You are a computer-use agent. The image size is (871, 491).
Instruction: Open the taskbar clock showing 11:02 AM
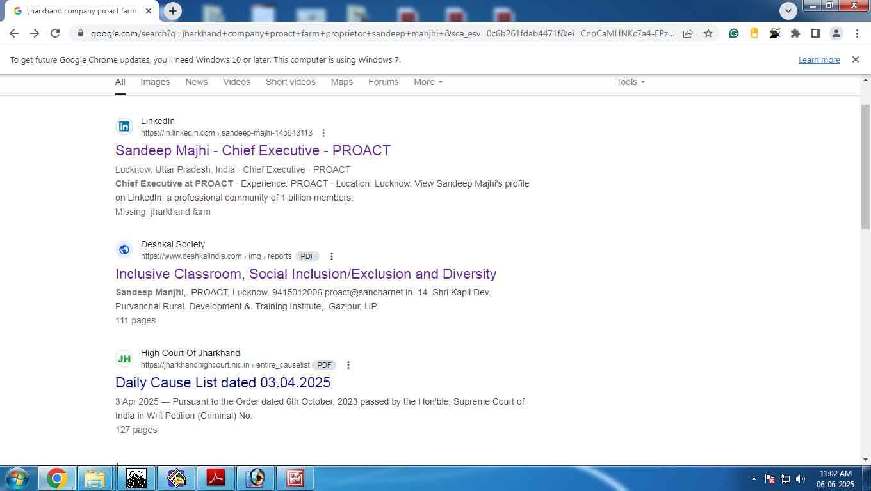(x=835, y=479)
